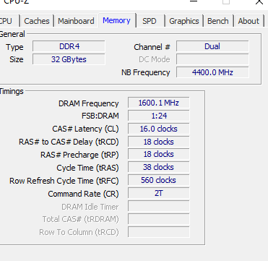Click the Command Rate (CR) label

pyautogui.click(x=83, y=194)
